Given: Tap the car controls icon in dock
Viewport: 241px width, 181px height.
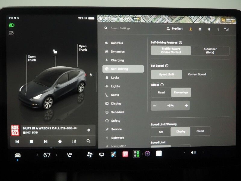Looking at the screenshot, I should (x=17, y=155).
